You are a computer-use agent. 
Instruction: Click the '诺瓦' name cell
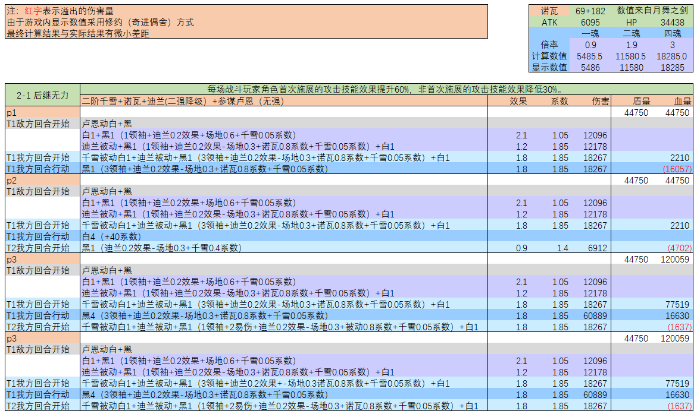[549, 11]
